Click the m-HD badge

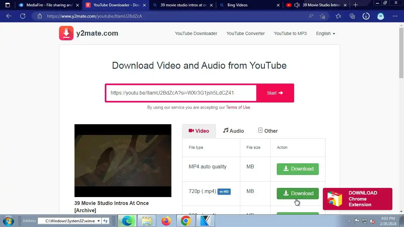click(224, 191)
